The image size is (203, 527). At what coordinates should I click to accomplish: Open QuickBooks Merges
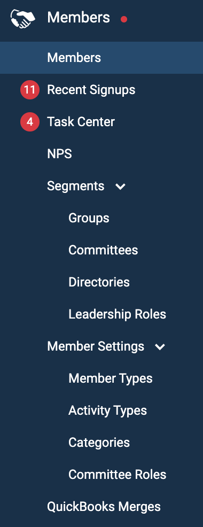tap(104, 507)
